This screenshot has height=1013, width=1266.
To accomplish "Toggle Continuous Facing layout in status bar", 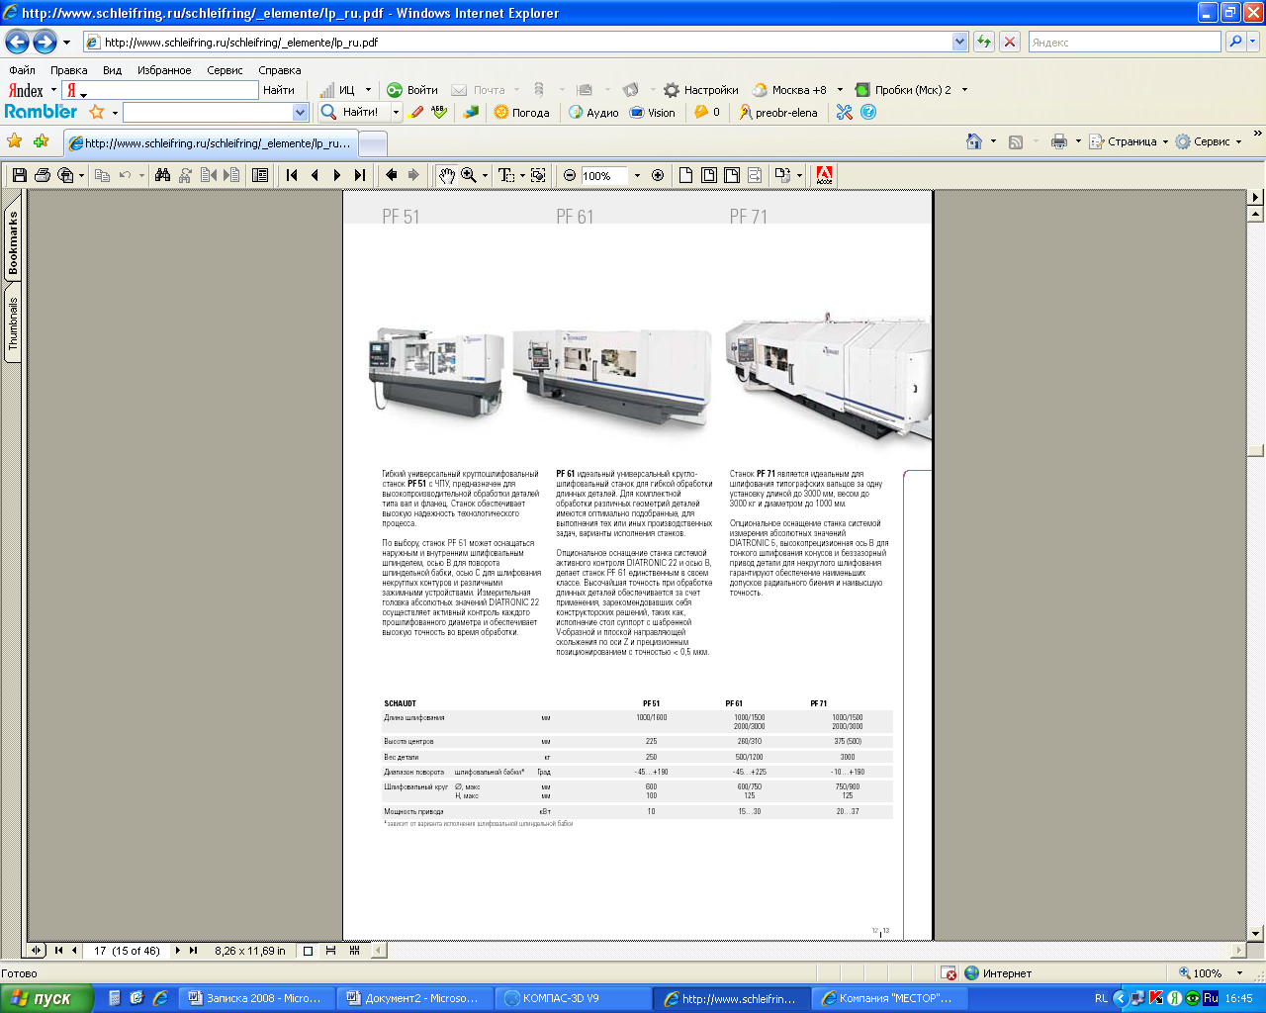I will [354, 951].
